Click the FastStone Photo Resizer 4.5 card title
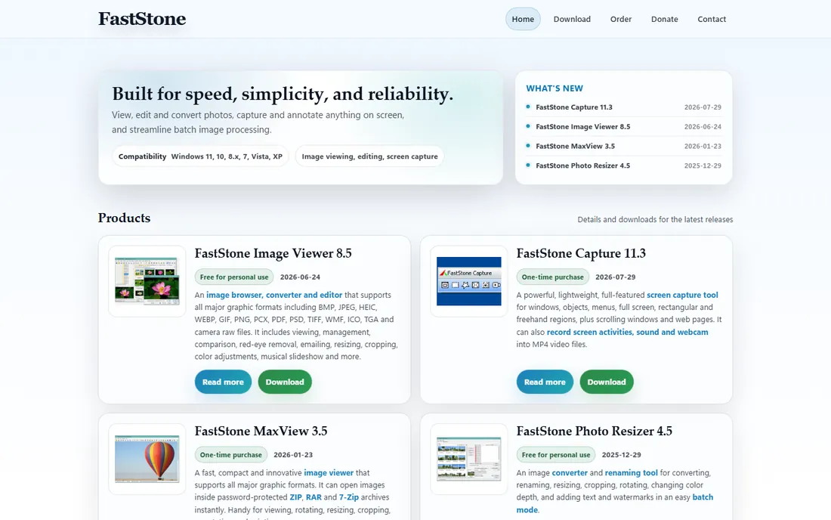Screen dimensions: 831x520 pos(594,431)
